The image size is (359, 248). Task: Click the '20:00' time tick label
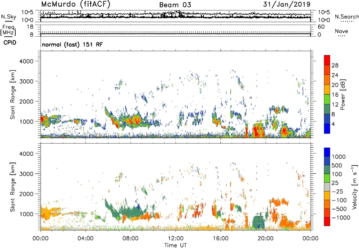pos(265,239)
